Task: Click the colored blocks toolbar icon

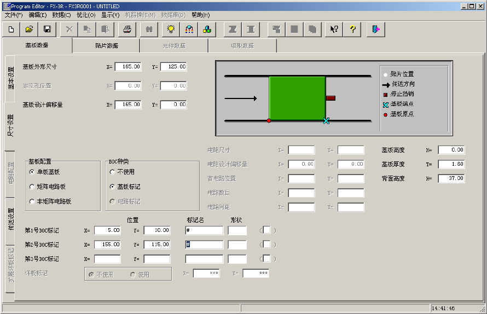Action: [x=207, y=29]
